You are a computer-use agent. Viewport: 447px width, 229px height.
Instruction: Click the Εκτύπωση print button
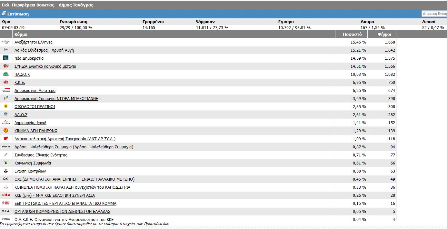pyautogui.click(x=18, y=14)
